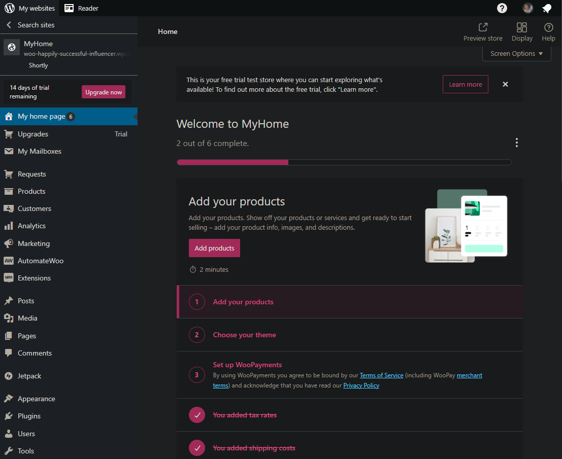Open the Terms of Service link
Viewport: 562px width, 459px height.
click(x=381, y=375)
